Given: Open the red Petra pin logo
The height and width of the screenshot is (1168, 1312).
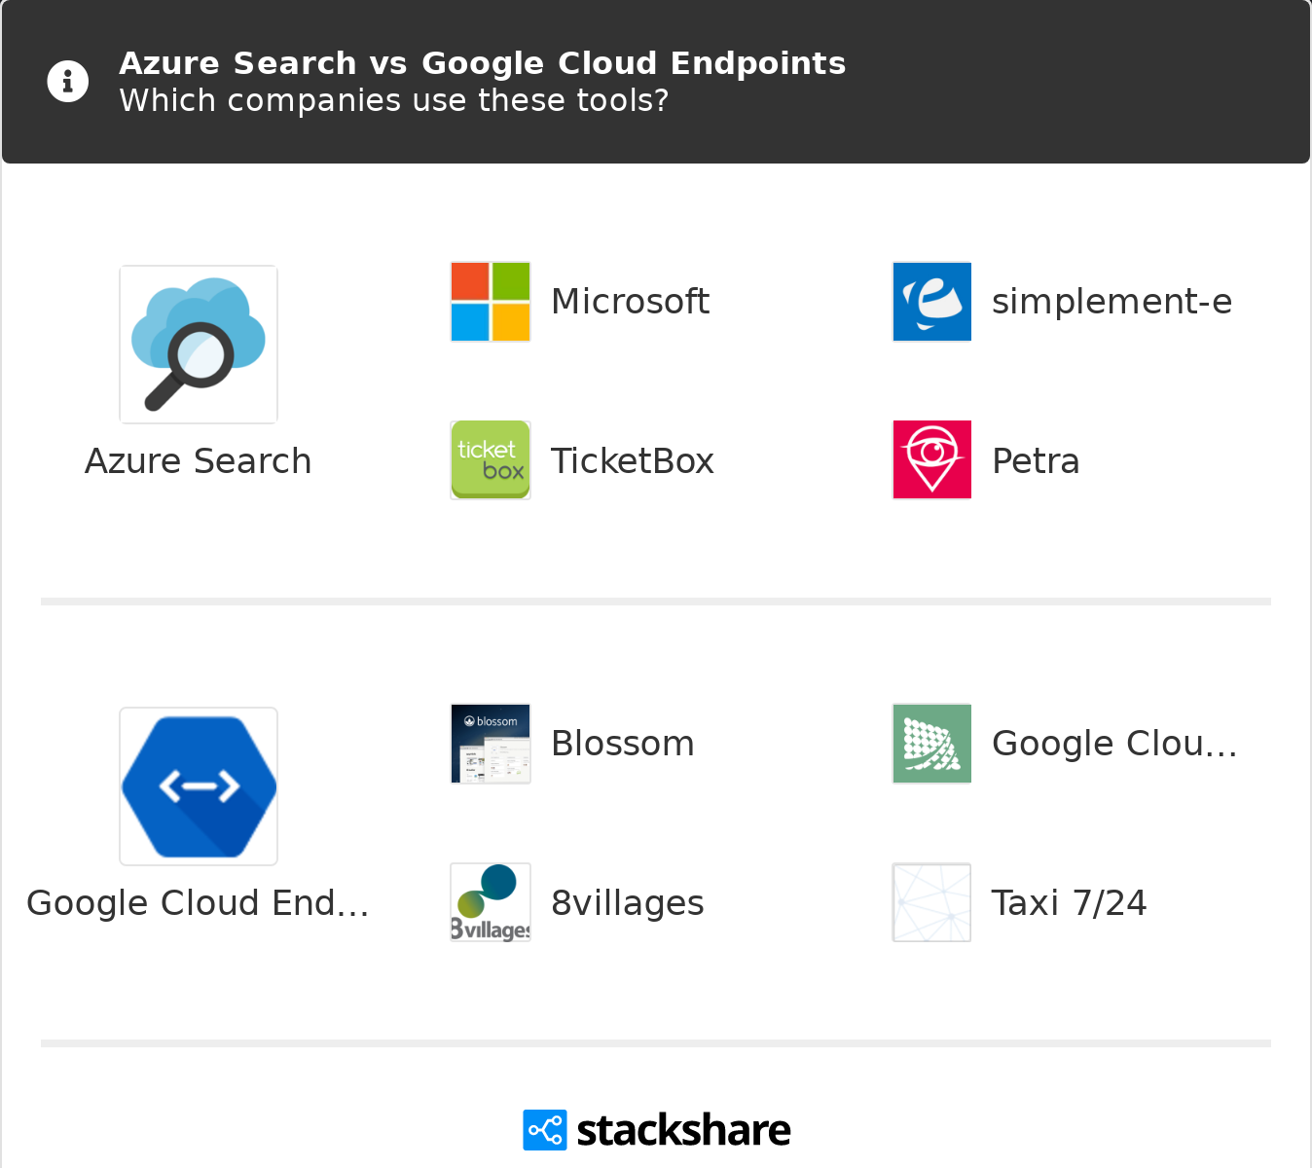Looking at the screenshot, I should [x=932, y=460].
